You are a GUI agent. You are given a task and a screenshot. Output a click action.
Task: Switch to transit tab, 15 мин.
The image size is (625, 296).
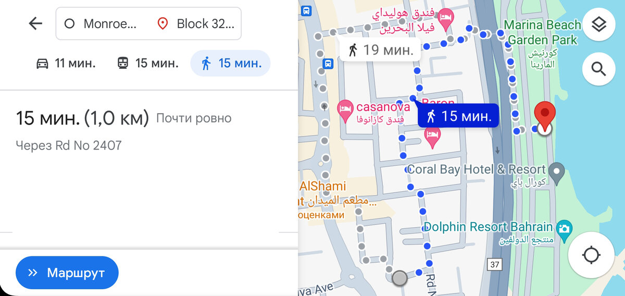[x=147, y=64]
